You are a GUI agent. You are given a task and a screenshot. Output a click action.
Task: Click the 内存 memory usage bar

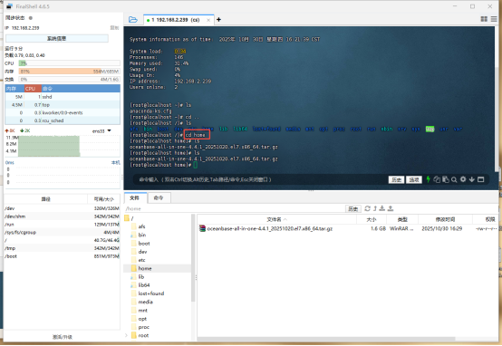pos(69,72)
